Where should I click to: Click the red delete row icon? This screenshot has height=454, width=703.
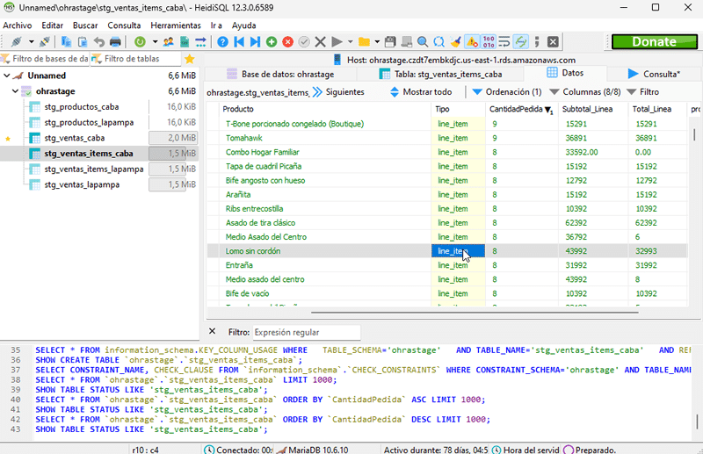pos(287,41)
